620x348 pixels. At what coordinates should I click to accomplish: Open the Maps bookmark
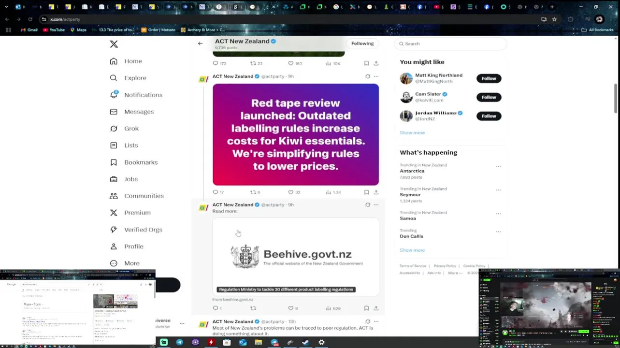click(78, 30)
